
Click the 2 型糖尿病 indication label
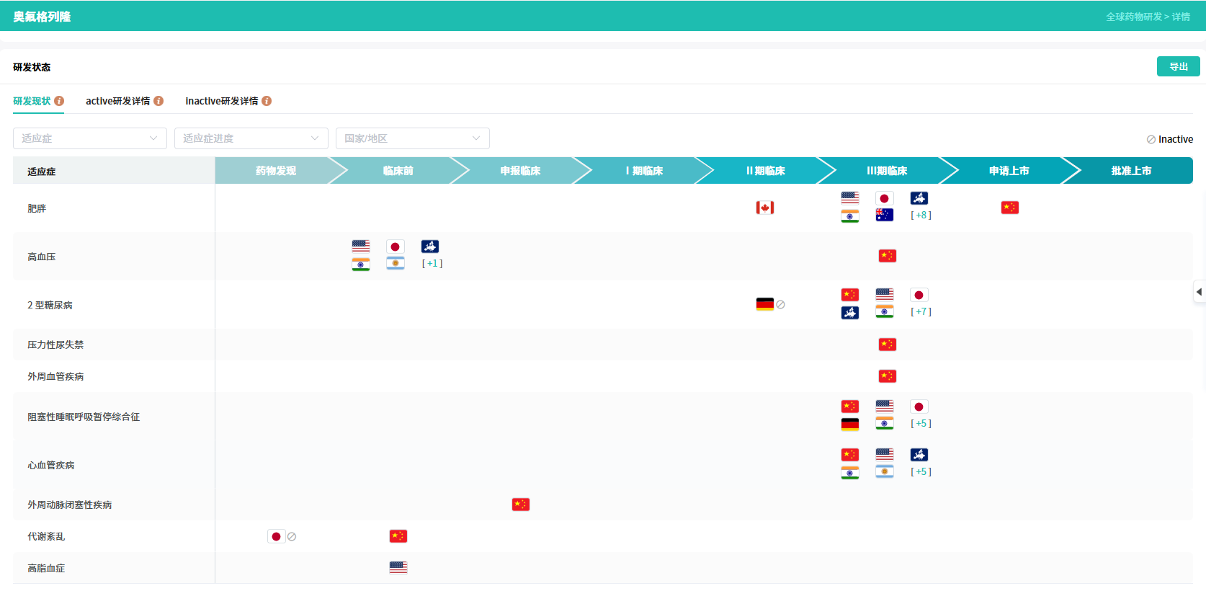[50, 305]
